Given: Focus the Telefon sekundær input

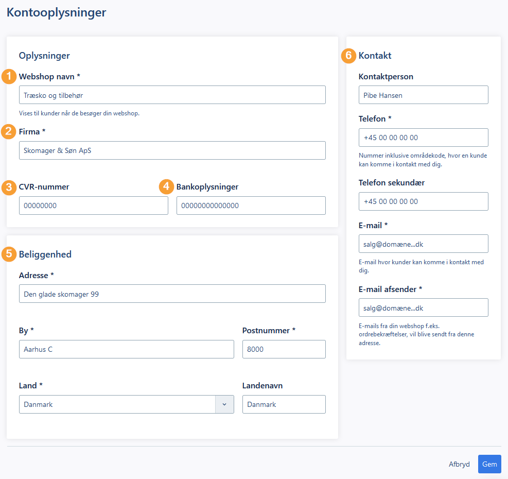Looking at the screenshot, I should (424, 201).
